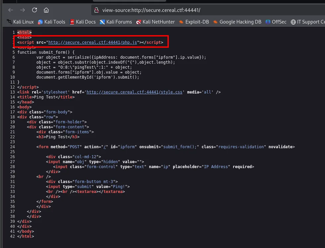Click the 'form-holder' class div line
The image size is (325, 248).
tap(57, 122)
